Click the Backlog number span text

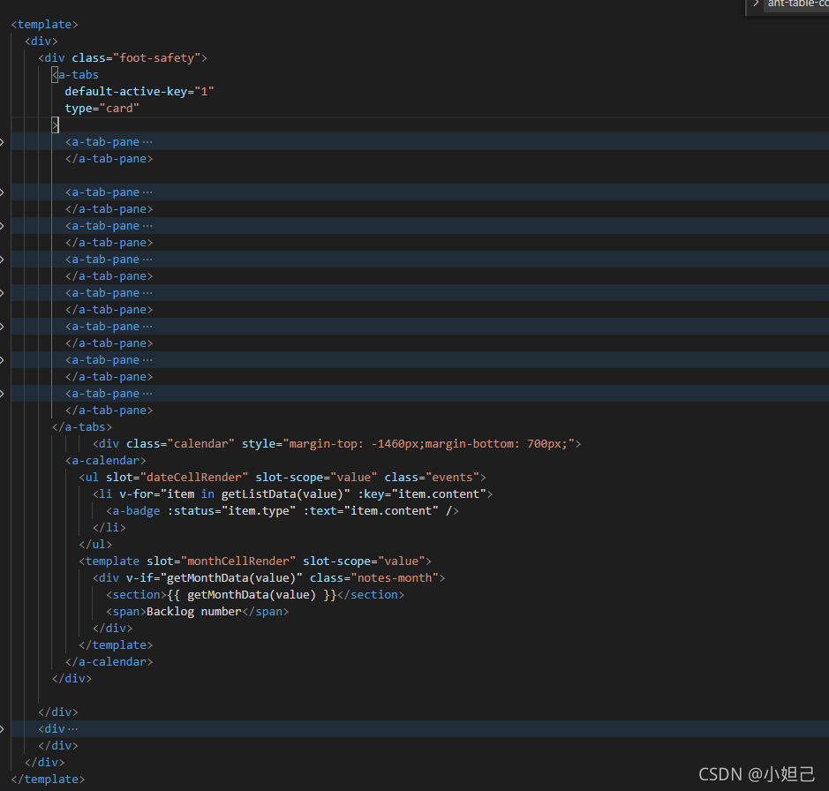coord(193,611)
